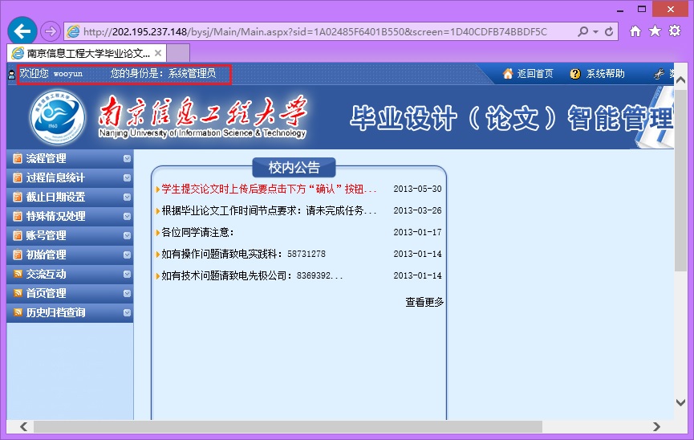Click the RSS icon beside 交流互动

tap(18, 274)
